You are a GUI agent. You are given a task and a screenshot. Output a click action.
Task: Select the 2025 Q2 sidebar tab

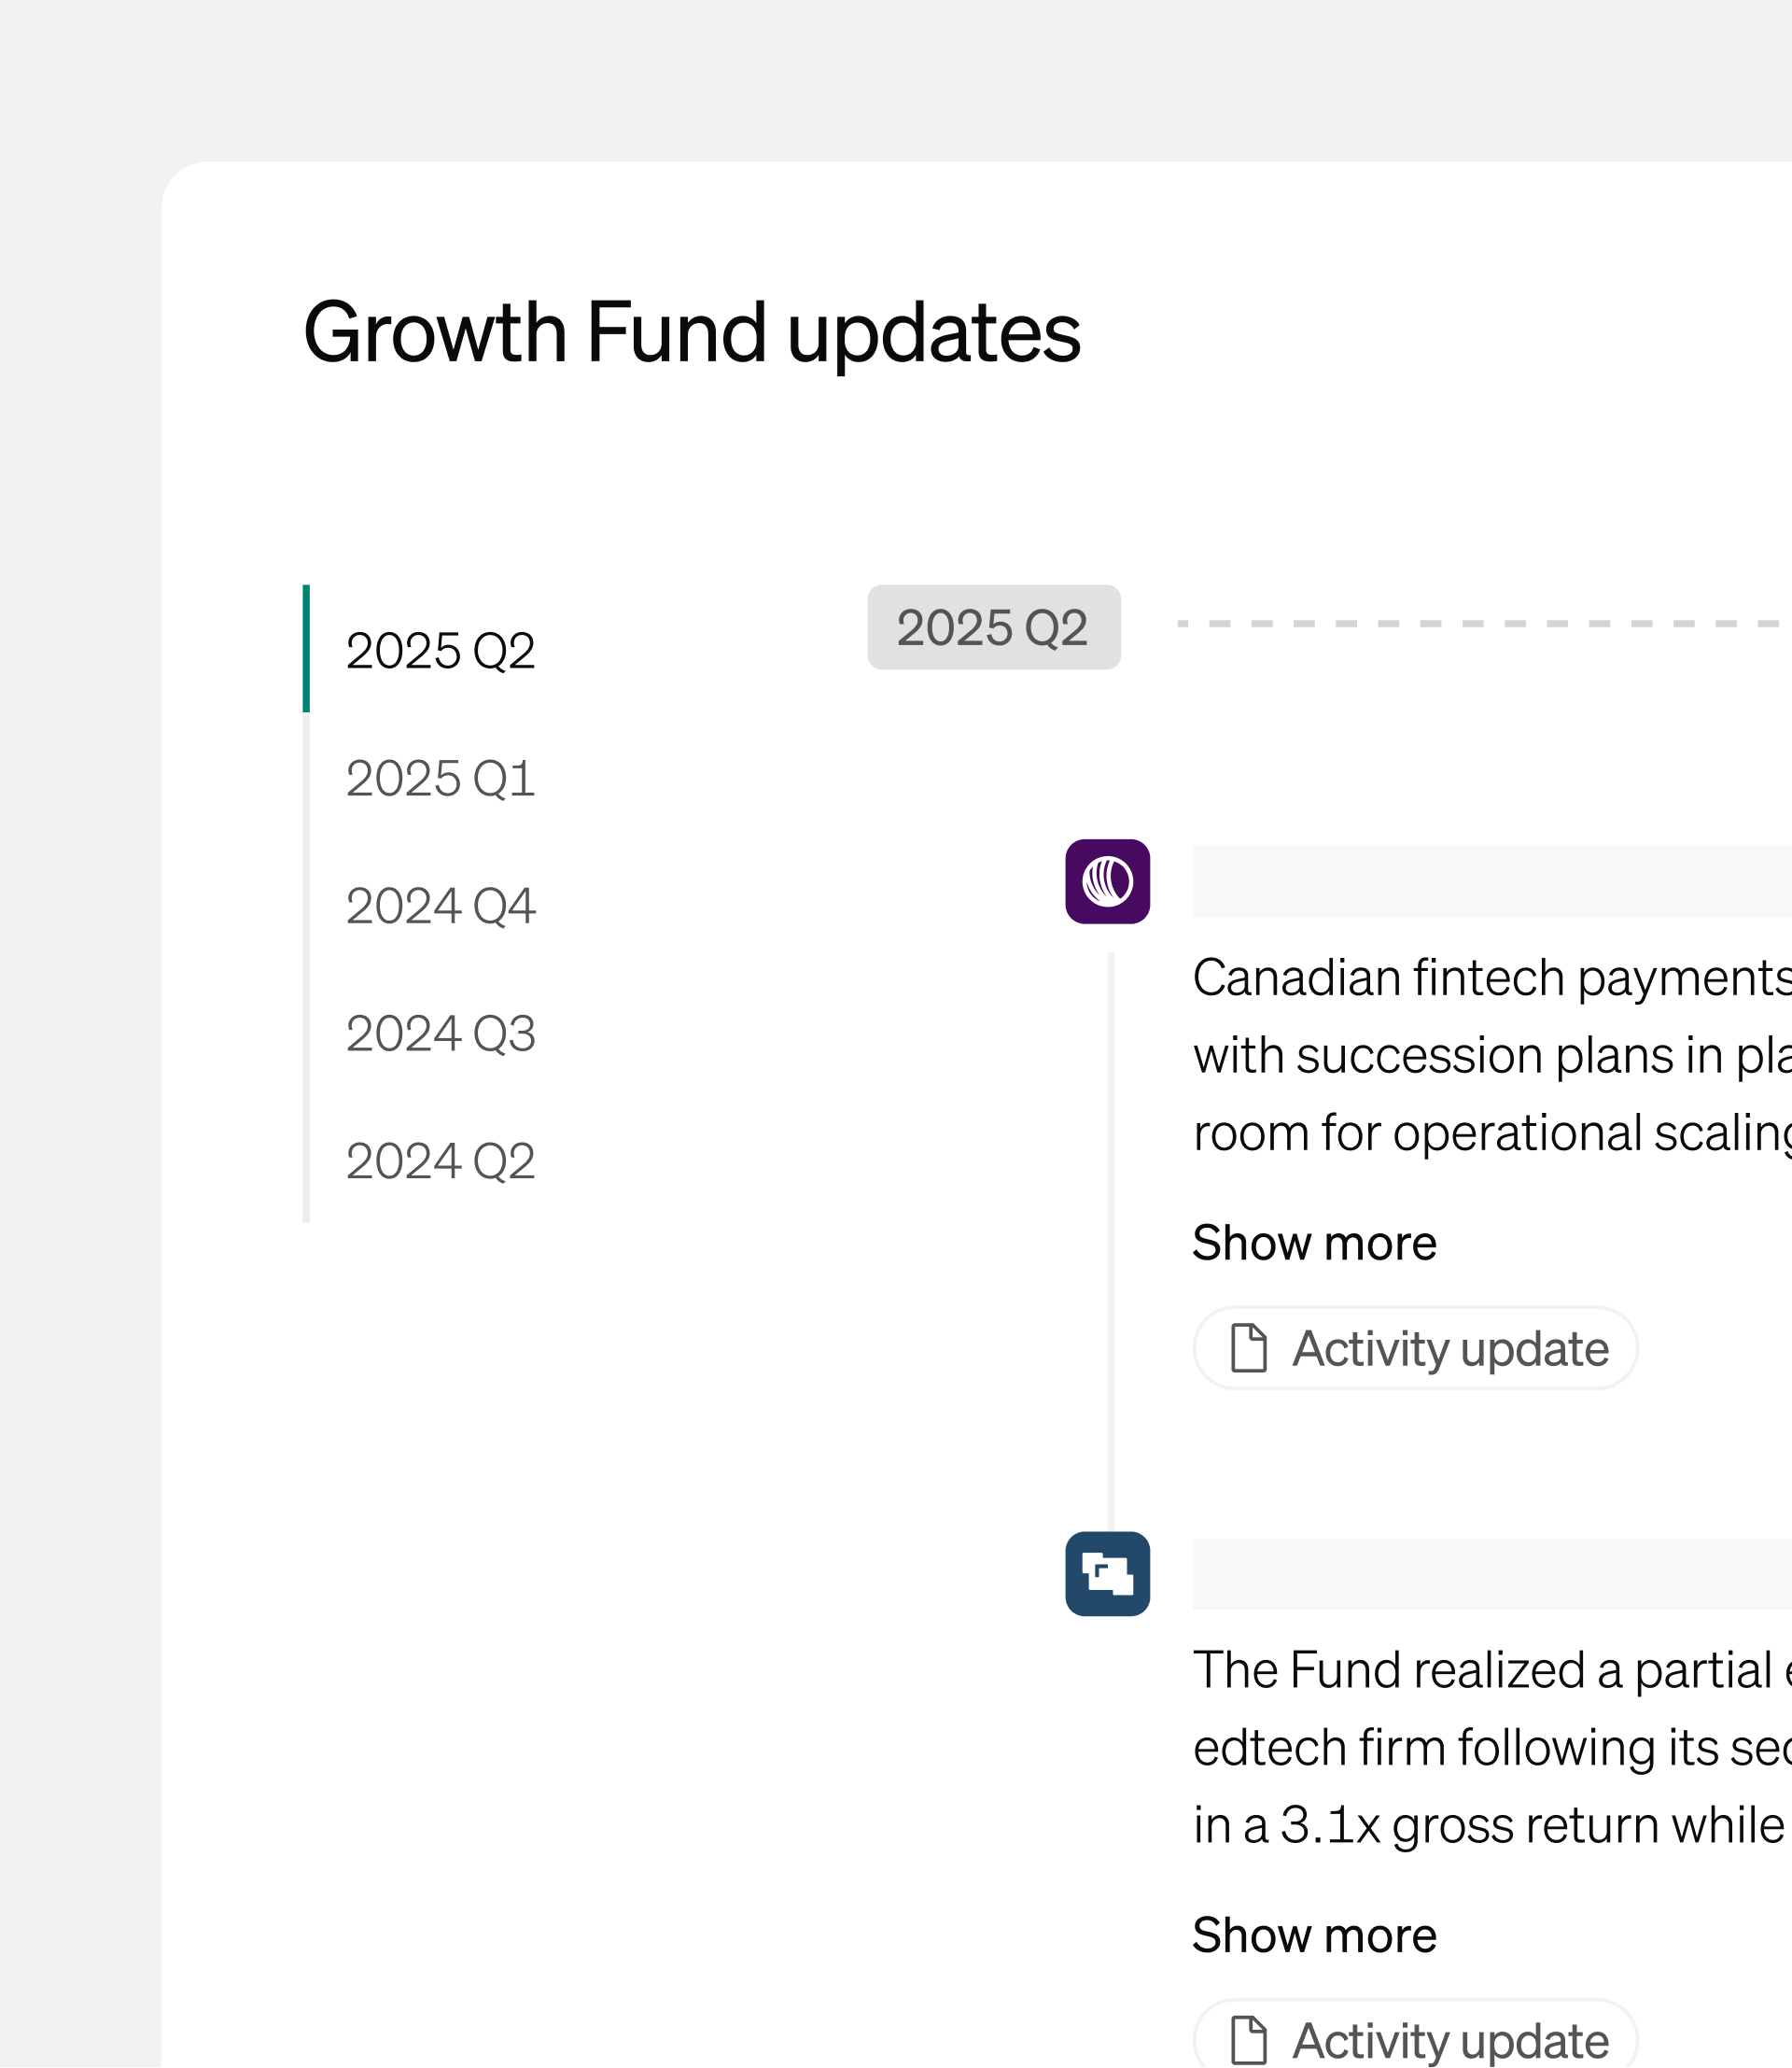pyautogui.click(x=440, y=651)
